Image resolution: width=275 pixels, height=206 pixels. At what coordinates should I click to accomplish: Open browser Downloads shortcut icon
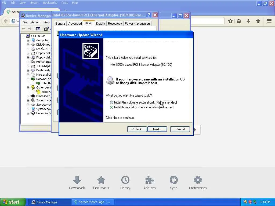[x=77, y=180]
